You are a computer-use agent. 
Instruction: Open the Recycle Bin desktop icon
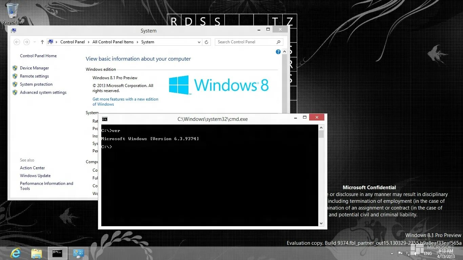pyautogui.click(x=13, y=14)
